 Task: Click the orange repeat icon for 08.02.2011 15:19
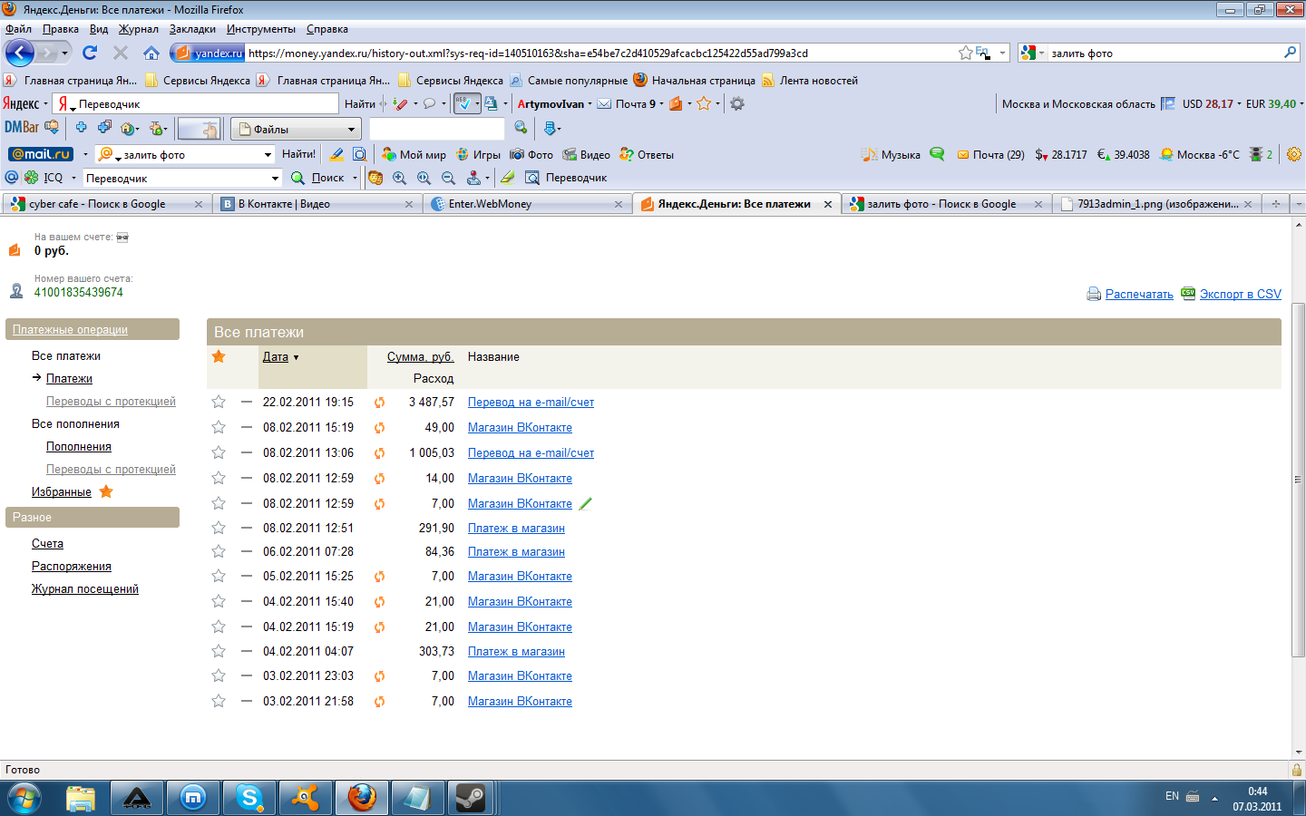click(x=379, y=428)
